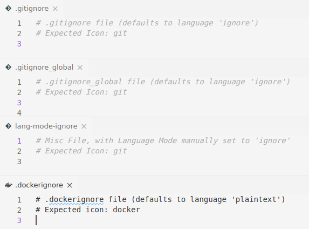Viewport: 309px width, 229px height.
Task: Click 'Expected Icon: git' line in .gitignore editor
Action: coord(81,33)
